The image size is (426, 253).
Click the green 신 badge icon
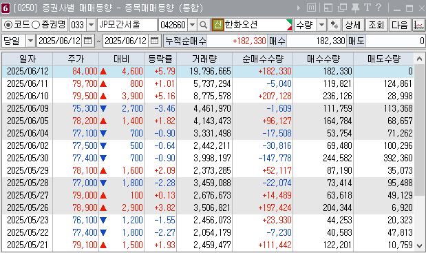coord(217,25)
